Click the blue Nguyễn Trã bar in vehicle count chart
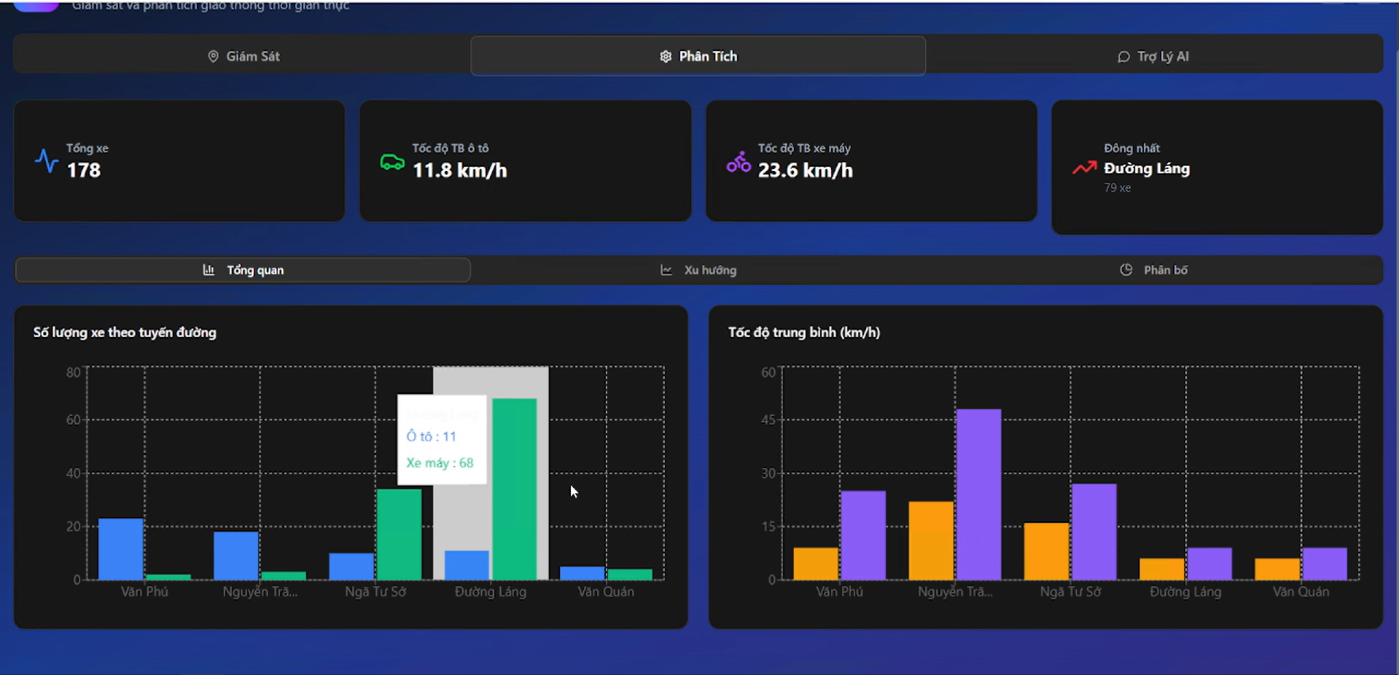This screenshot has width=1399, height=675. [x=236, y=556]
